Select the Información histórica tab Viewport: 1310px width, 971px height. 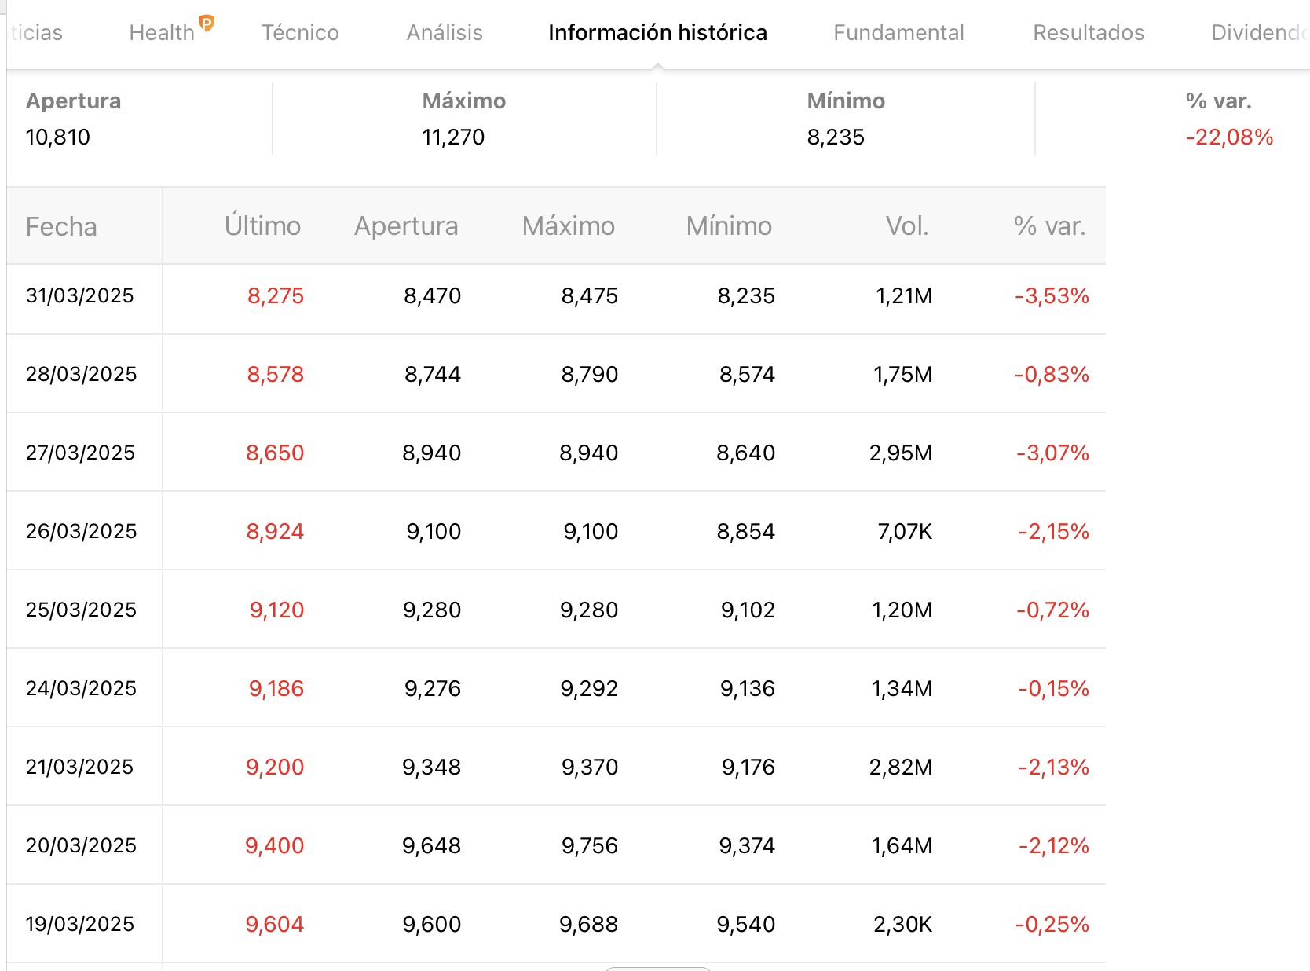point(657,33)
